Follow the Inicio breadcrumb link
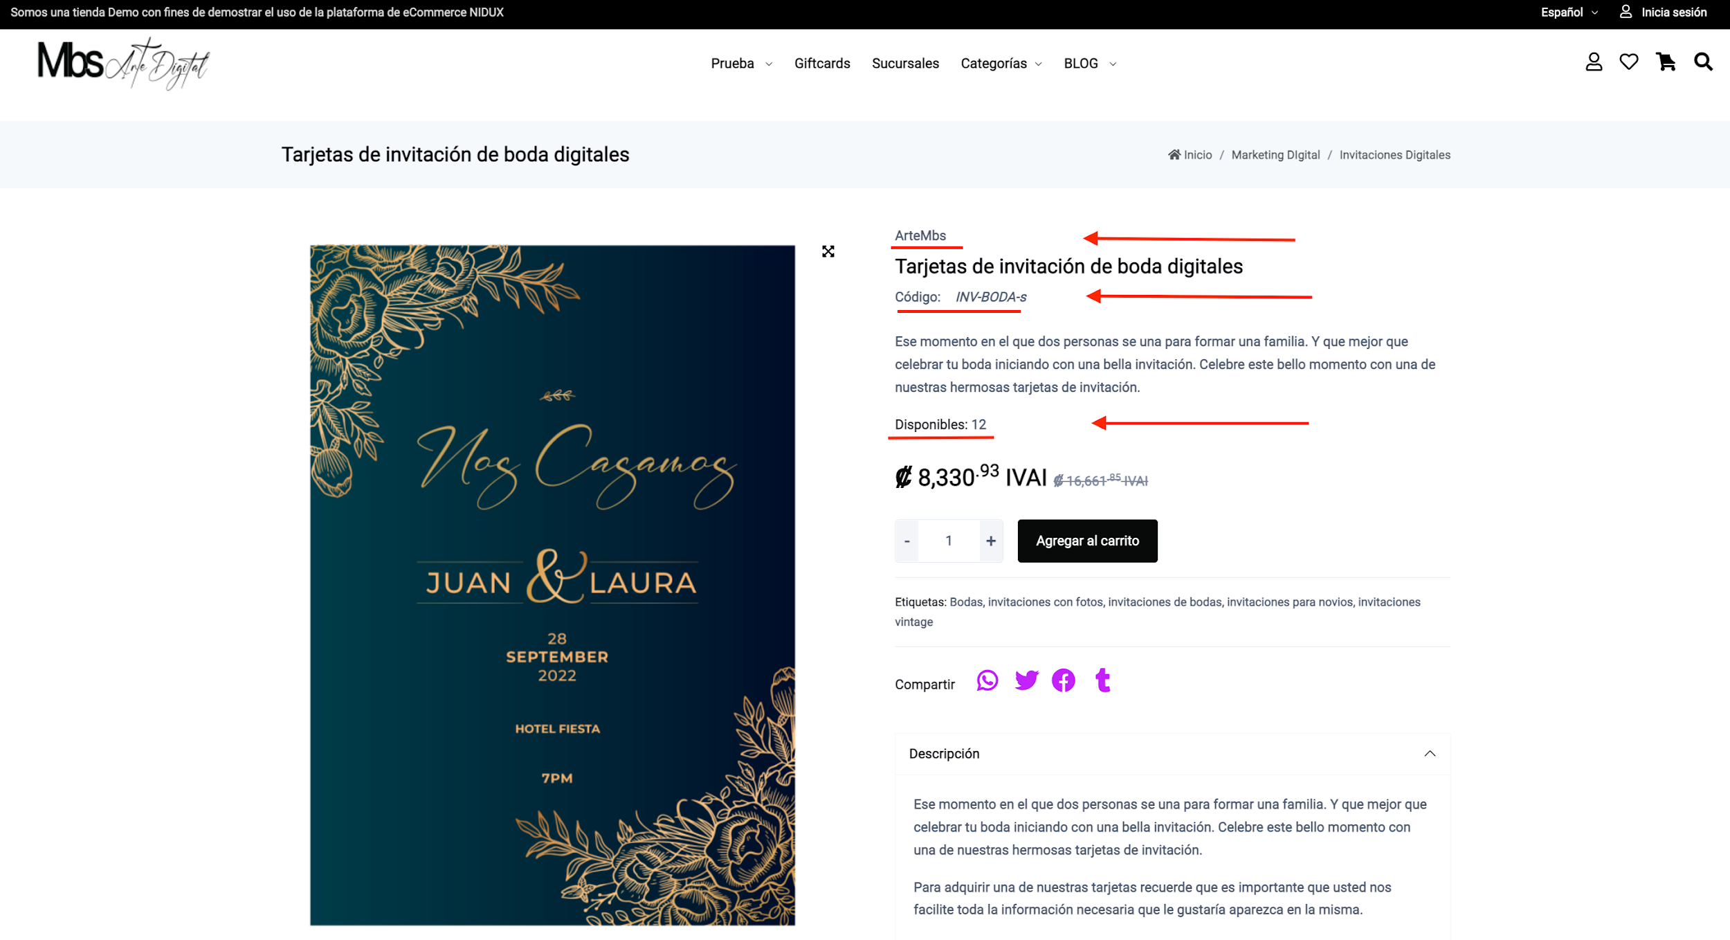 coord(1190,155)
